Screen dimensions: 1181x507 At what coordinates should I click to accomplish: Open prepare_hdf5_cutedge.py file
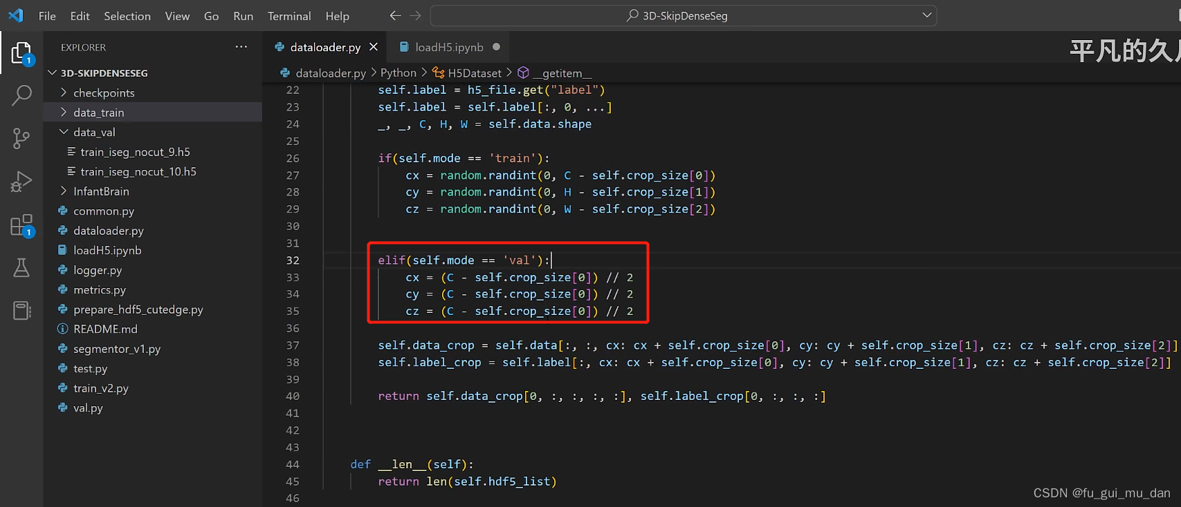pos(138,309)
